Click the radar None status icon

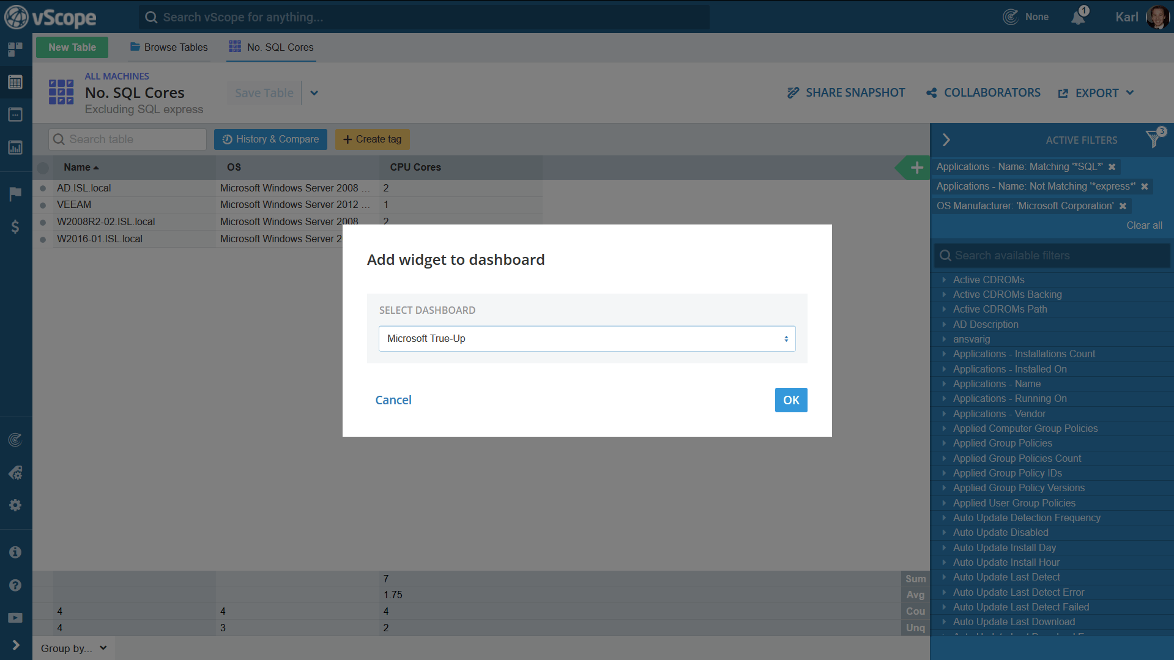tap(1011, 17)
